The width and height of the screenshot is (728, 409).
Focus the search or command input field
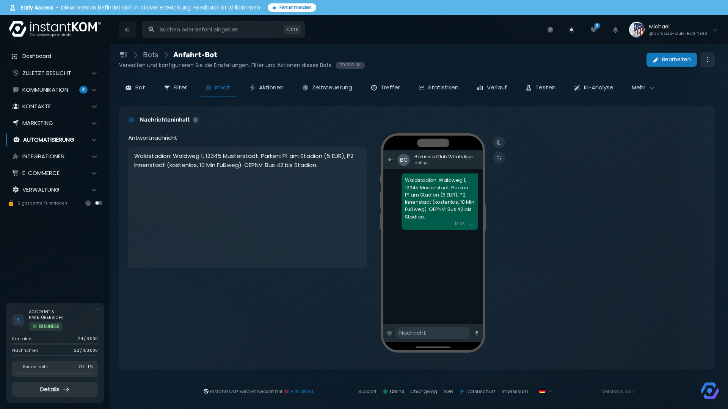click(x=223, y=30)
